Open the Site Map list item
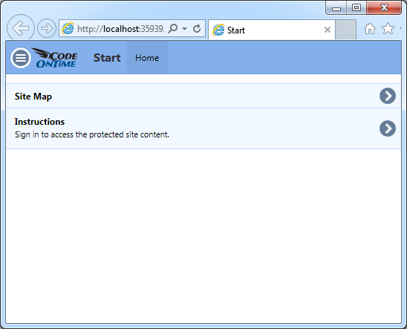 point(203,96)
